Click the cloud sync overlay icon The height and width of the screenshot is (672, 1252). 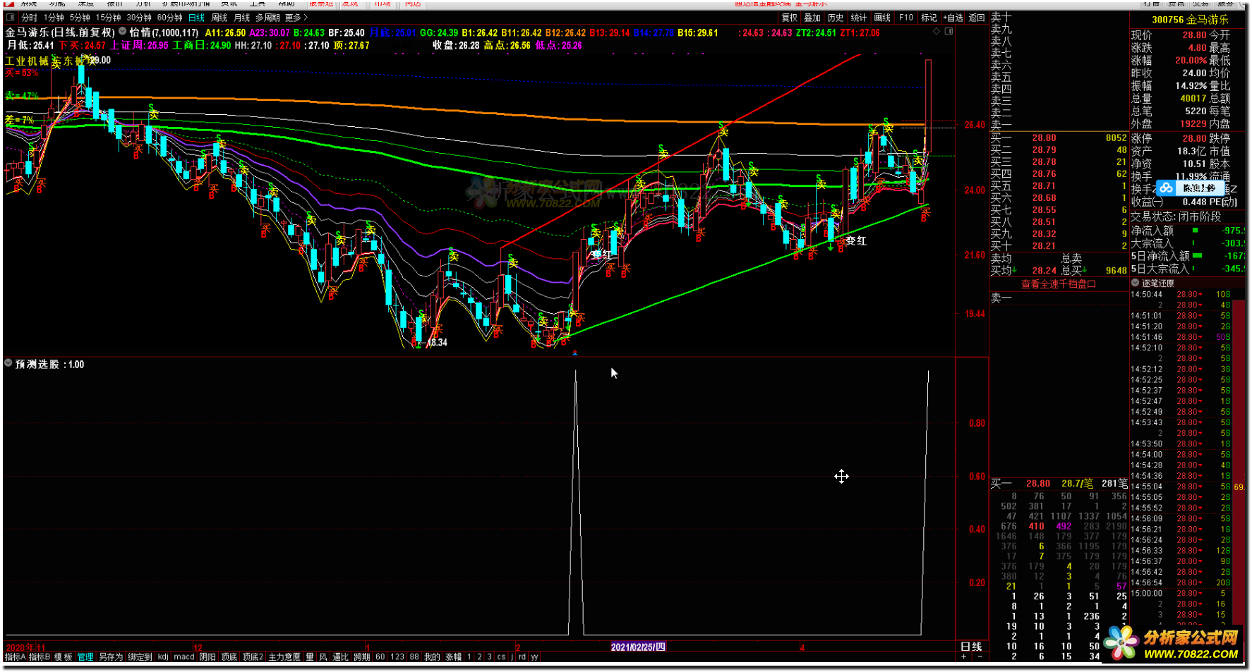click(1166, 188)
